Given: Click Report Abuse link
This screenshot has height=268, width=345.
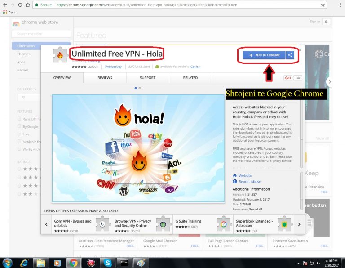Looking at the screenshot, I should pos(250,182).
